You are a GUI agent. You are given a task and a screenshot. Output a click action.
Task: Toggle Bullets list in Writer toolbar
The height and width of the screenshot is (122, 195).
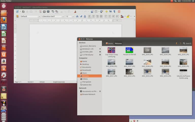[110, 16]
